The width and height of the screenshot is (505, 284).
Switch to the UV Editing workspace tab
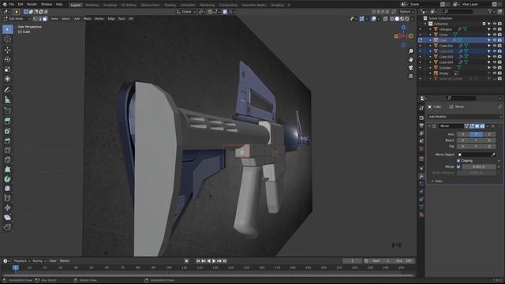point(129,6)
